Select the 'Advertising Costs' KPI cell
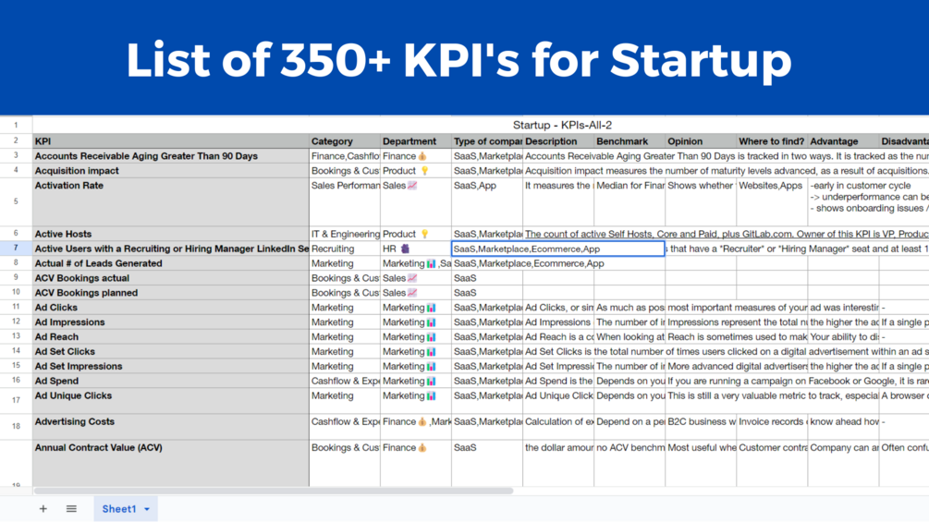Screen dimensions: 929x522 tap(171, 427)
